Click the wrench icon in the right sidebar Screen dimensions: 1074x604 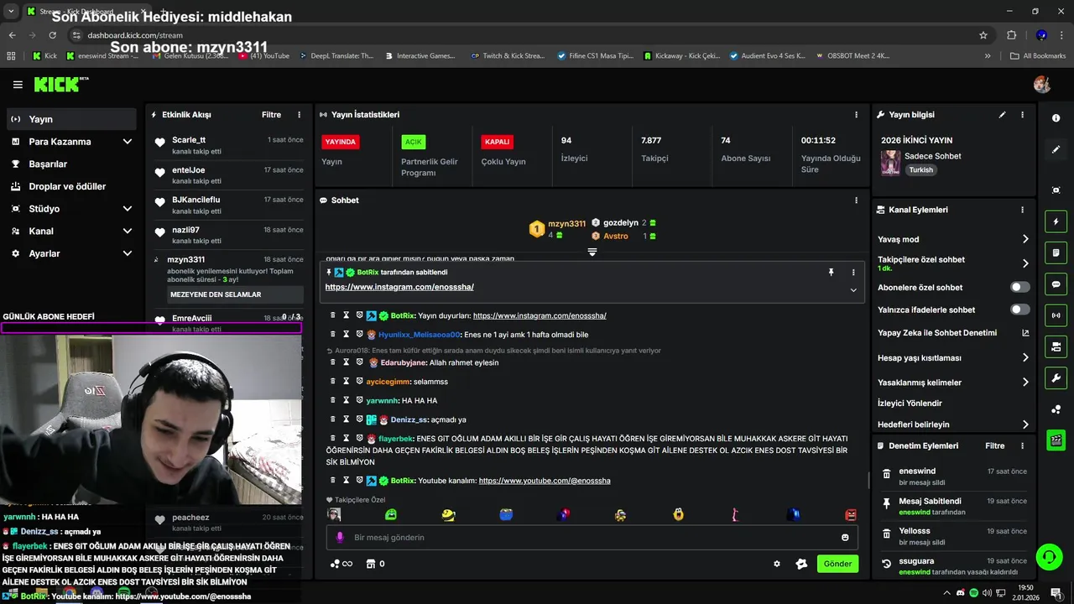pos(1056,377)
